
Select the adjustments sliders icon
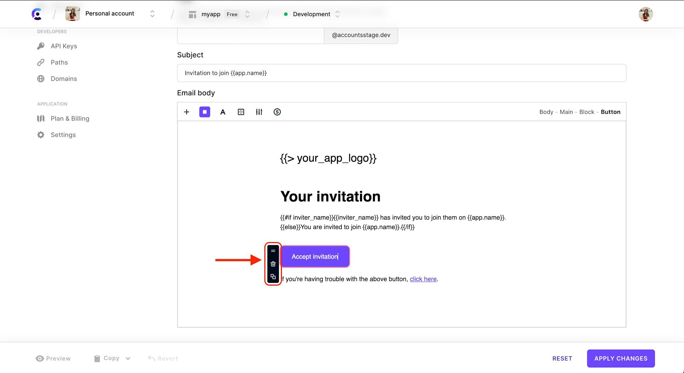[x=259, y=112]
